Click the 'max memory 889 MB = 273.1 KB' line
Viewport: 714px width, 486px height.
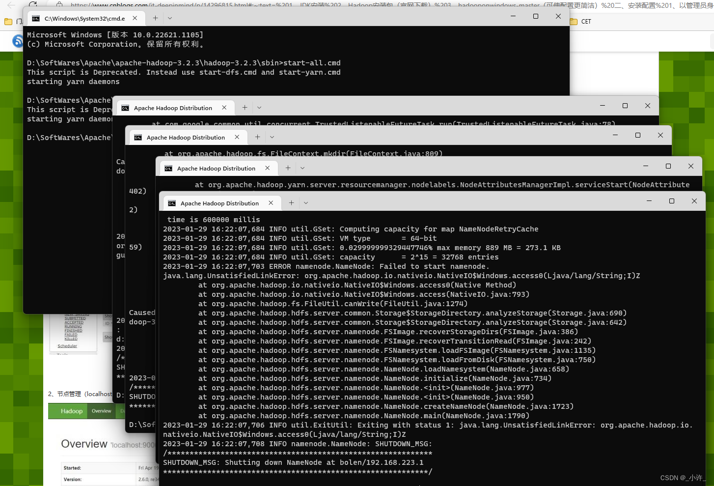(x=362, y=248)
